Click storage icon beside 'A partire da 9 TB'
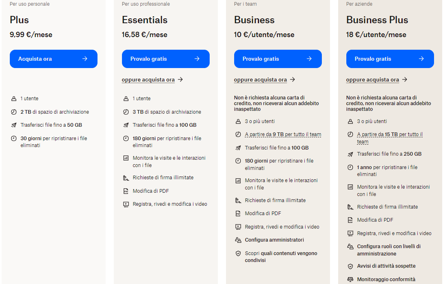443x284 pixels. coord(238,134)
